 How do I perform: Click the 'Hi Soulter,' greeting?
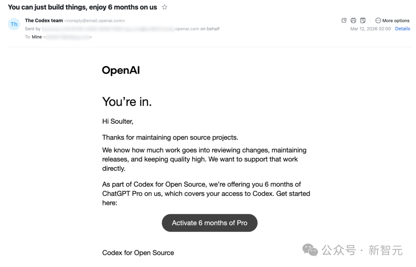click(117, 121)
